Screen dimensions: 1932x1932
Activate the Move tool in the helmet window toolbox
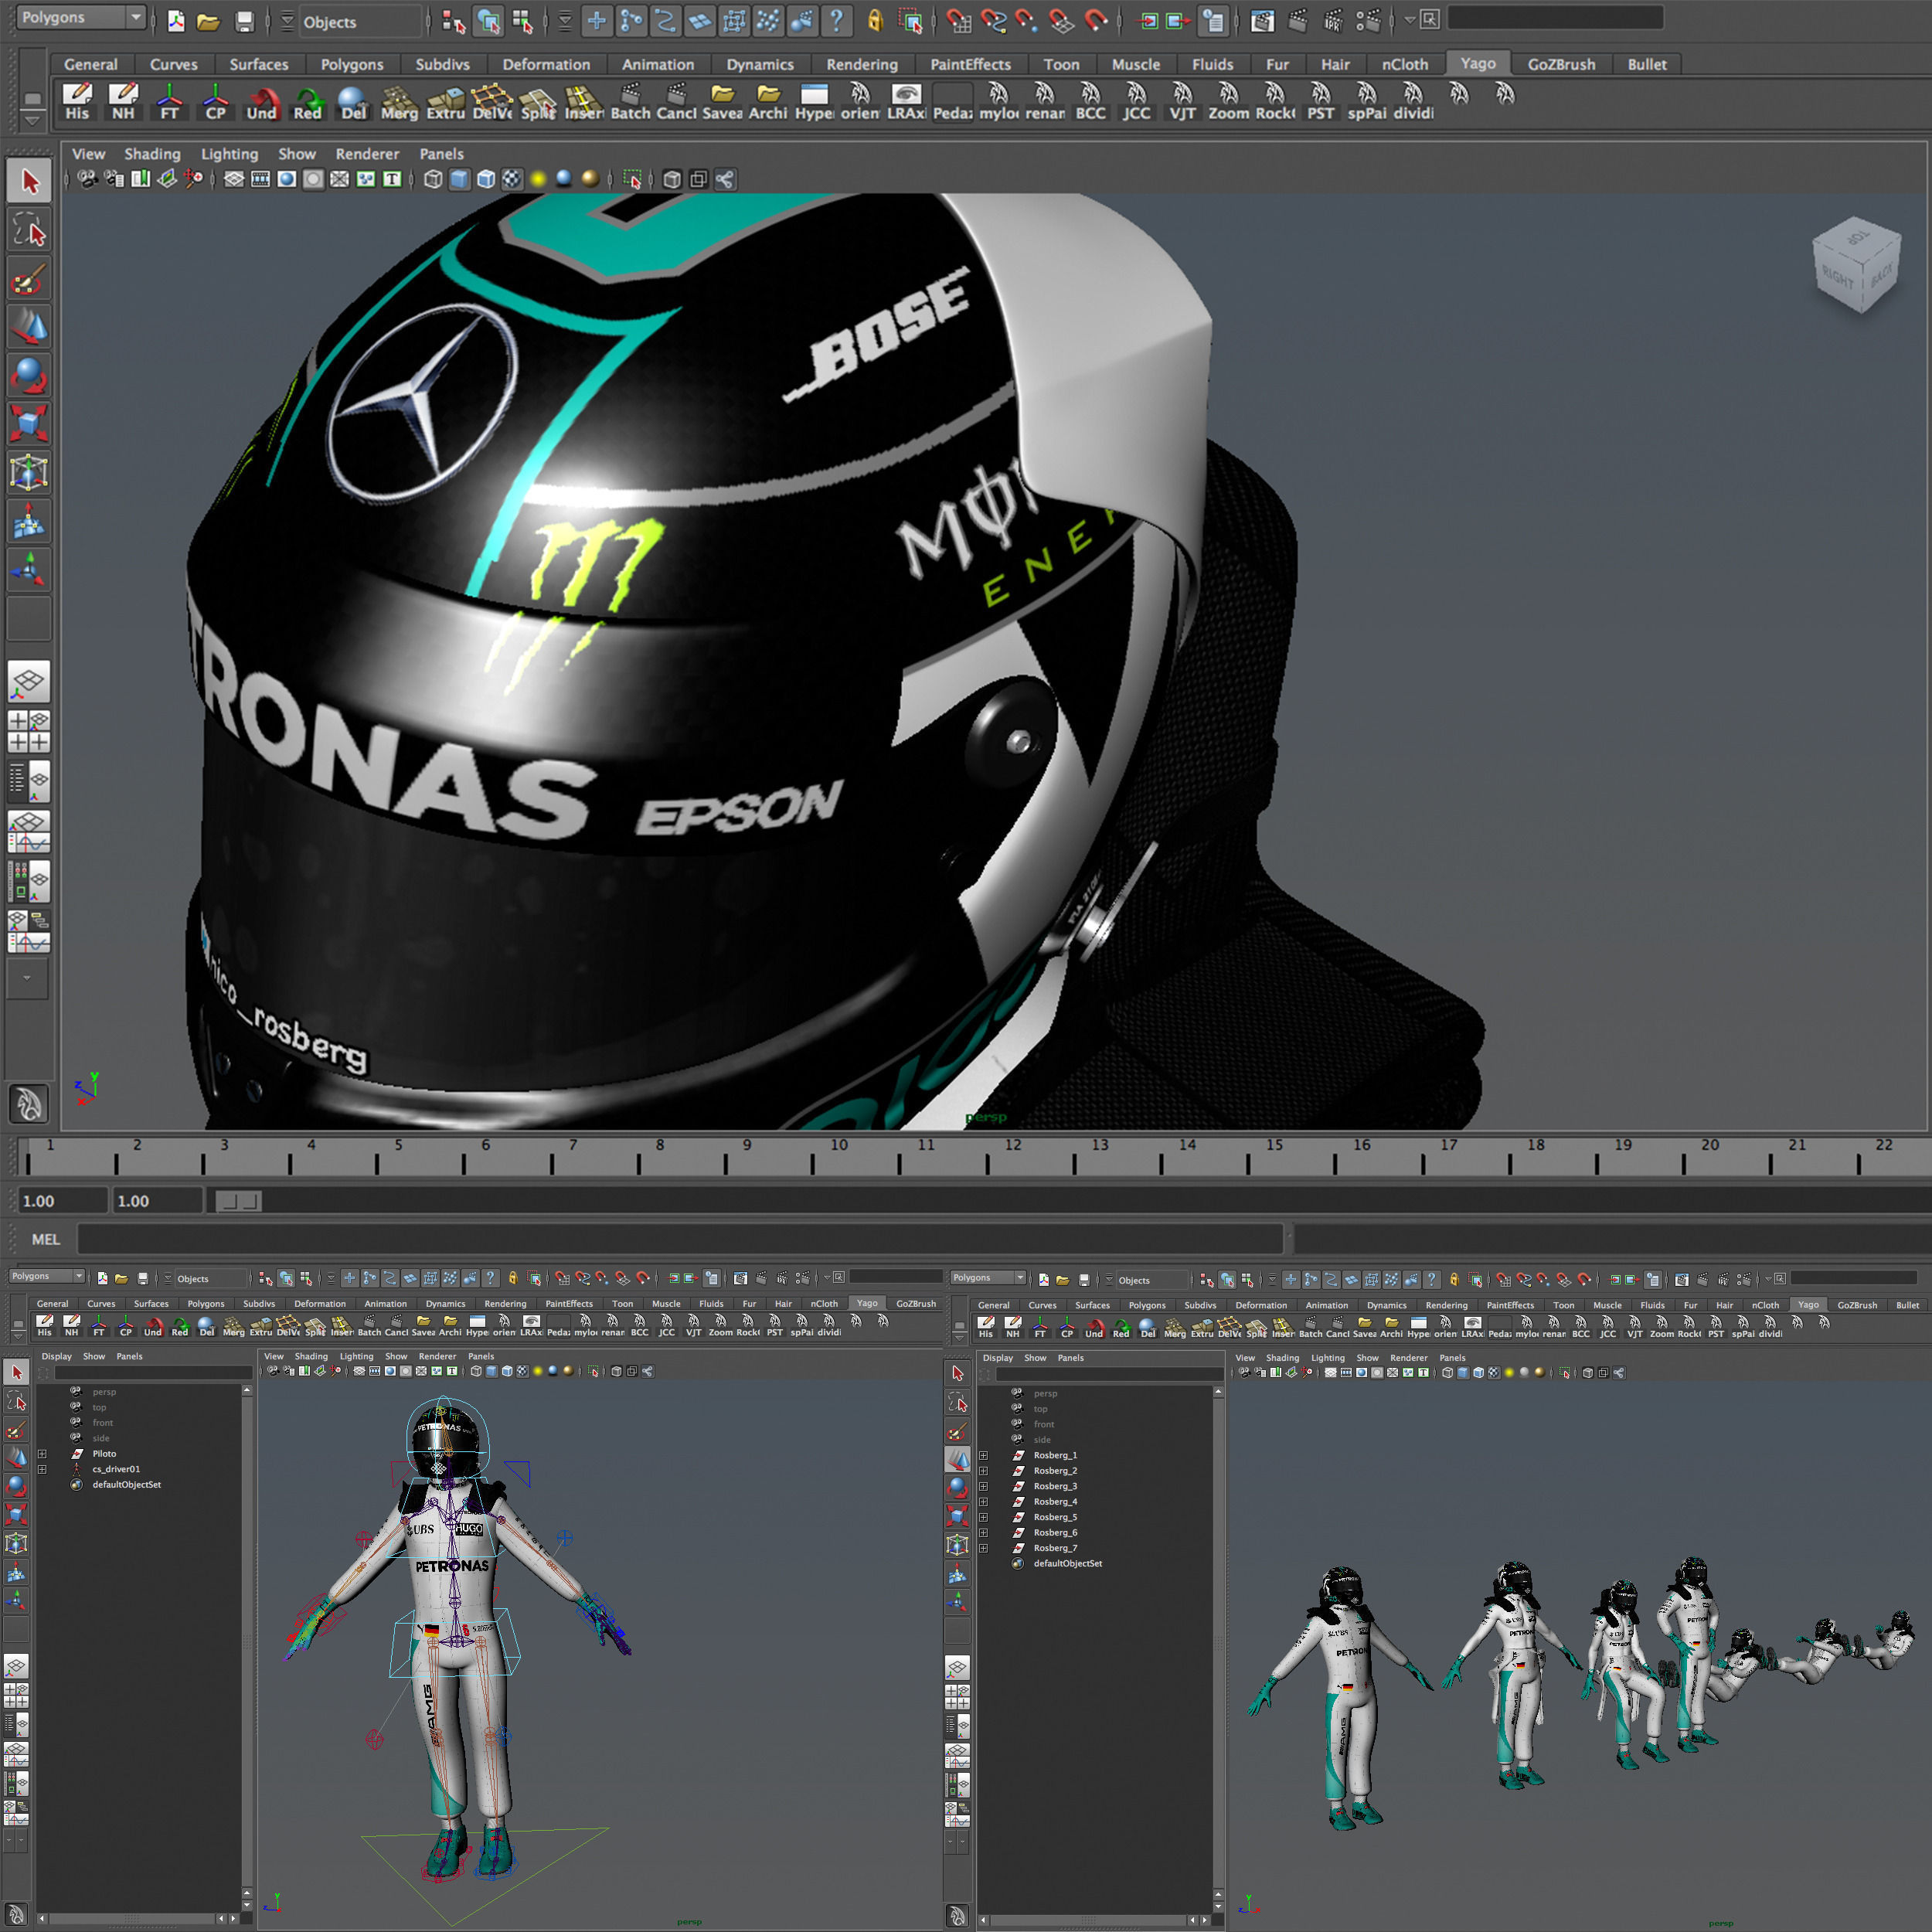[29, 327]
